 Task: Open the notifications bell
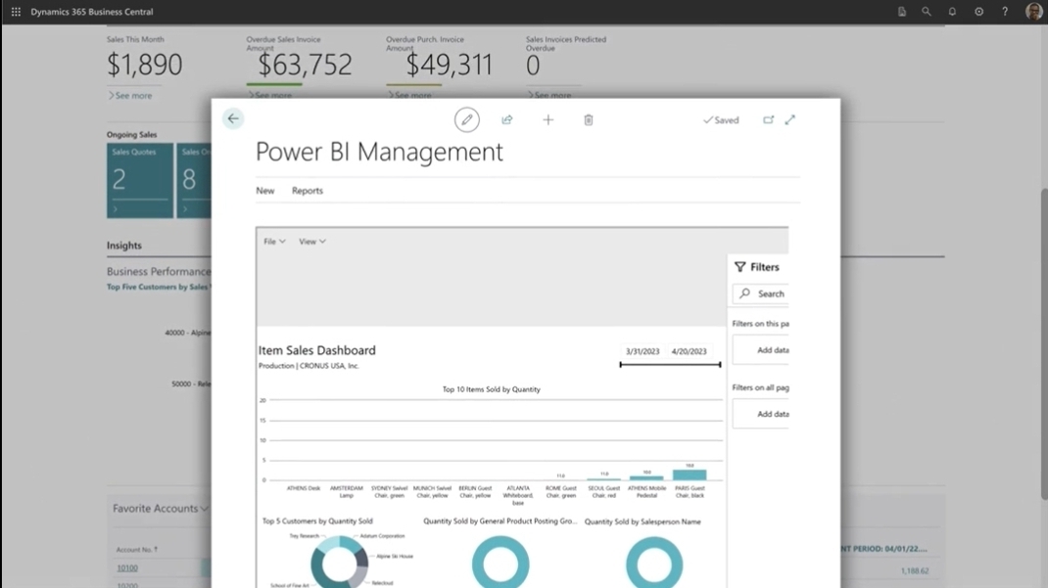tap(952, 12)
